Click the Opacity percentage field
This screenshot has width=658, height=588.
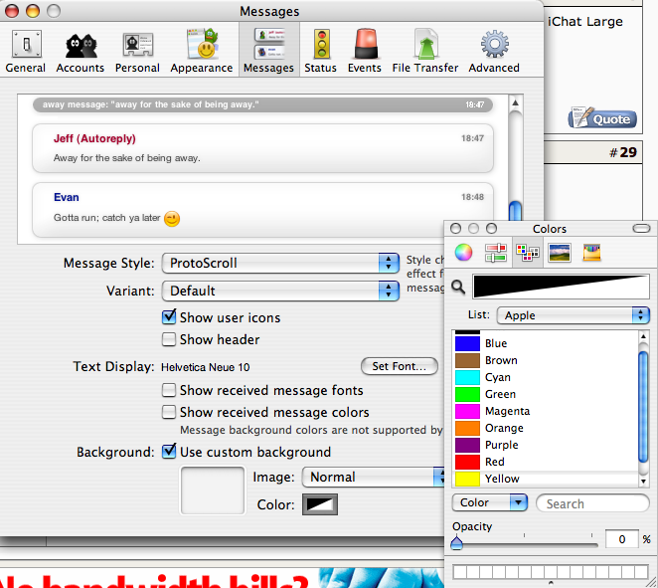(x=621, y=539)
